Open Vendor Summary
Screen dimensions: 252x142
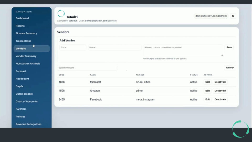(26, 56)
